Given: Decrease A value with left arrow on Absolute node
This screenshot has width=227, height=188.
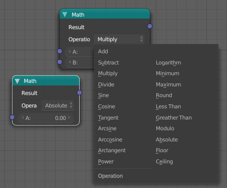Looking at the screenshot, I should point(23,118).
